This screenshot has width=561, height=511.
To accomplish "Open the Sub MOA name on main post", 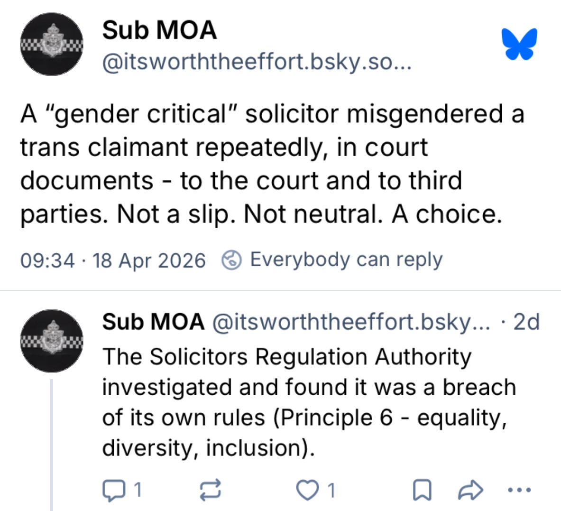I will coord(159,30).
